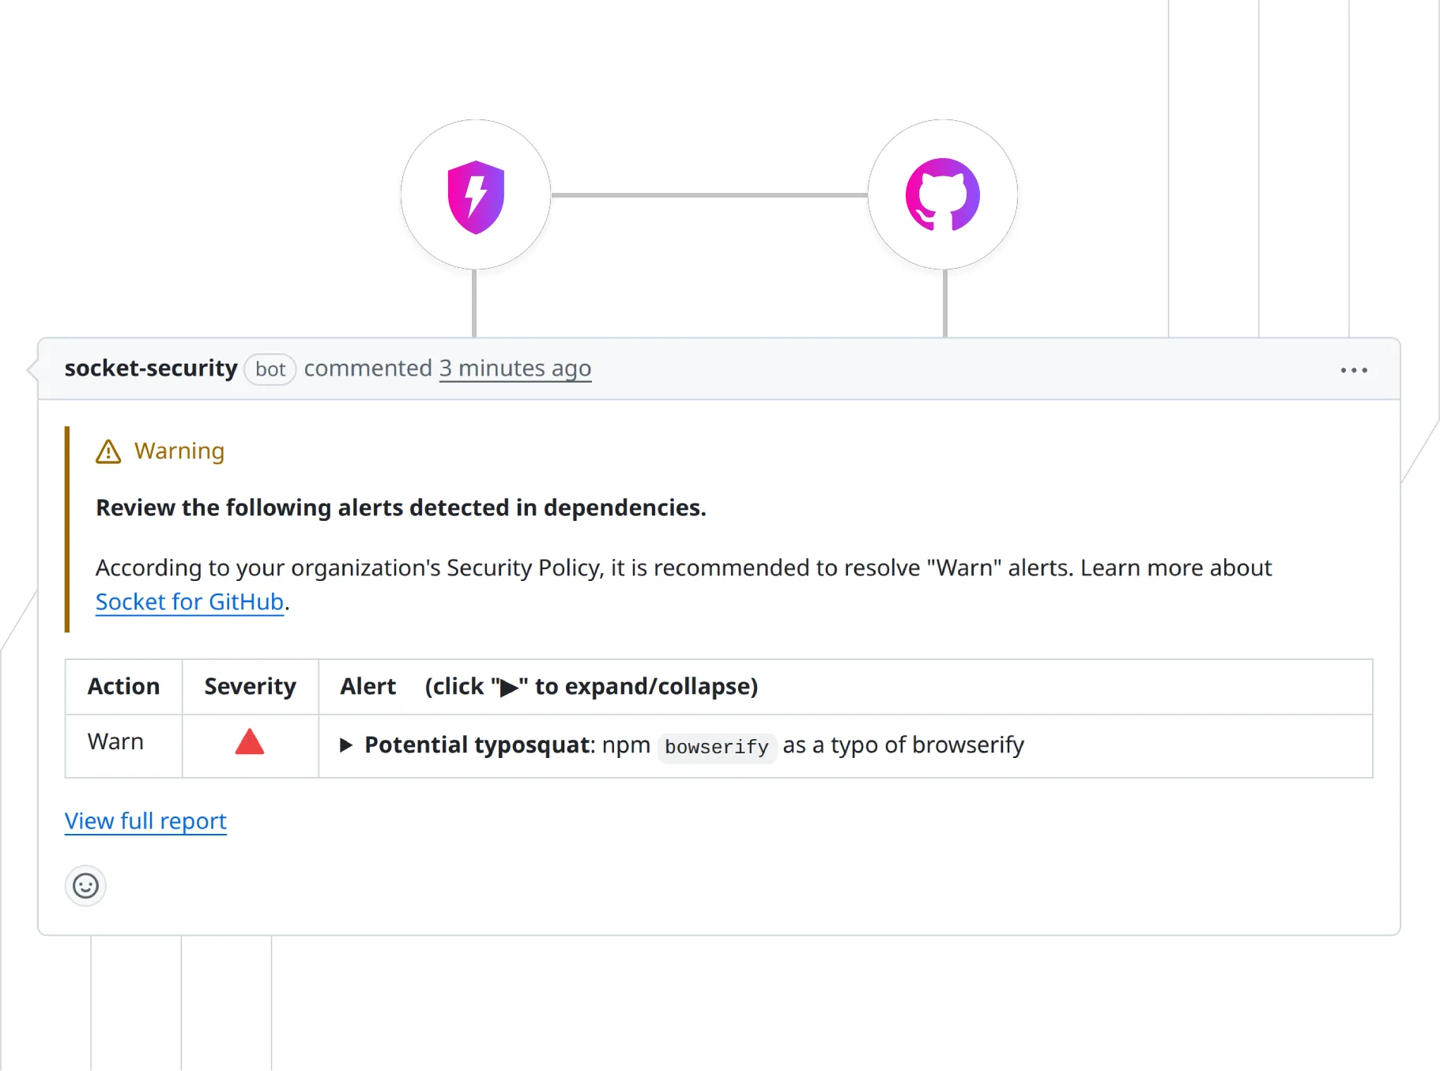Open the smiley emoji reaction picker
1440x1071 pixels.
click(85, 885)
